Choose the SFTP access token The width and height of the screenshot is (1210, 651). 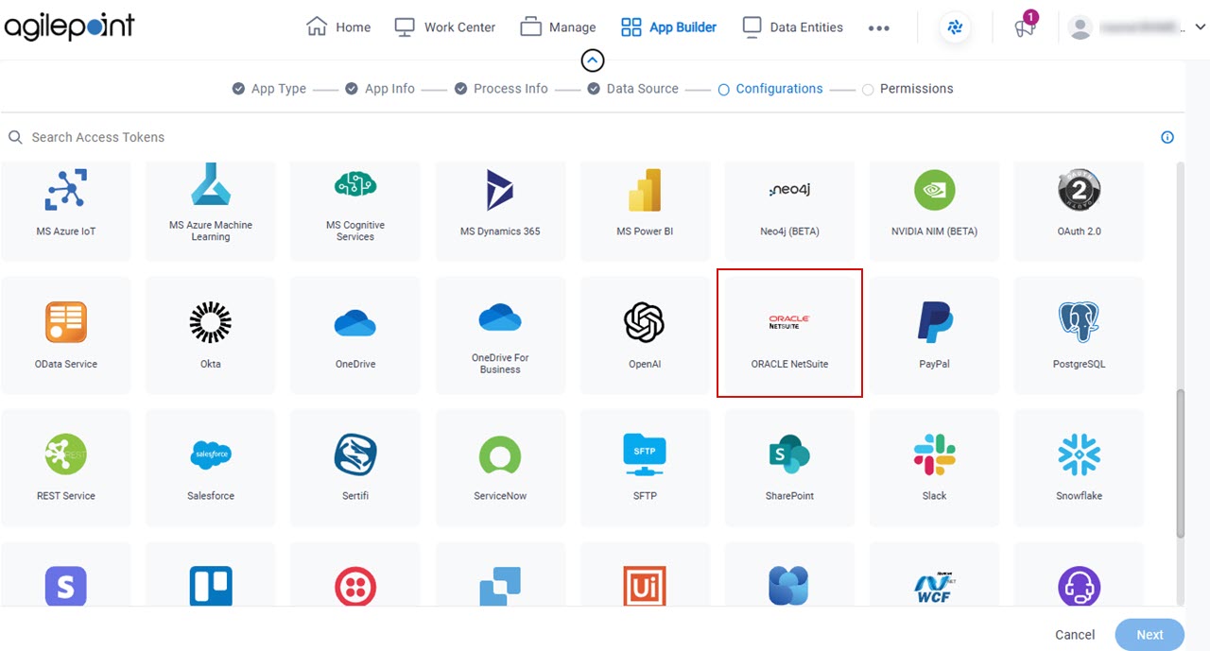(x=645, y=468)
